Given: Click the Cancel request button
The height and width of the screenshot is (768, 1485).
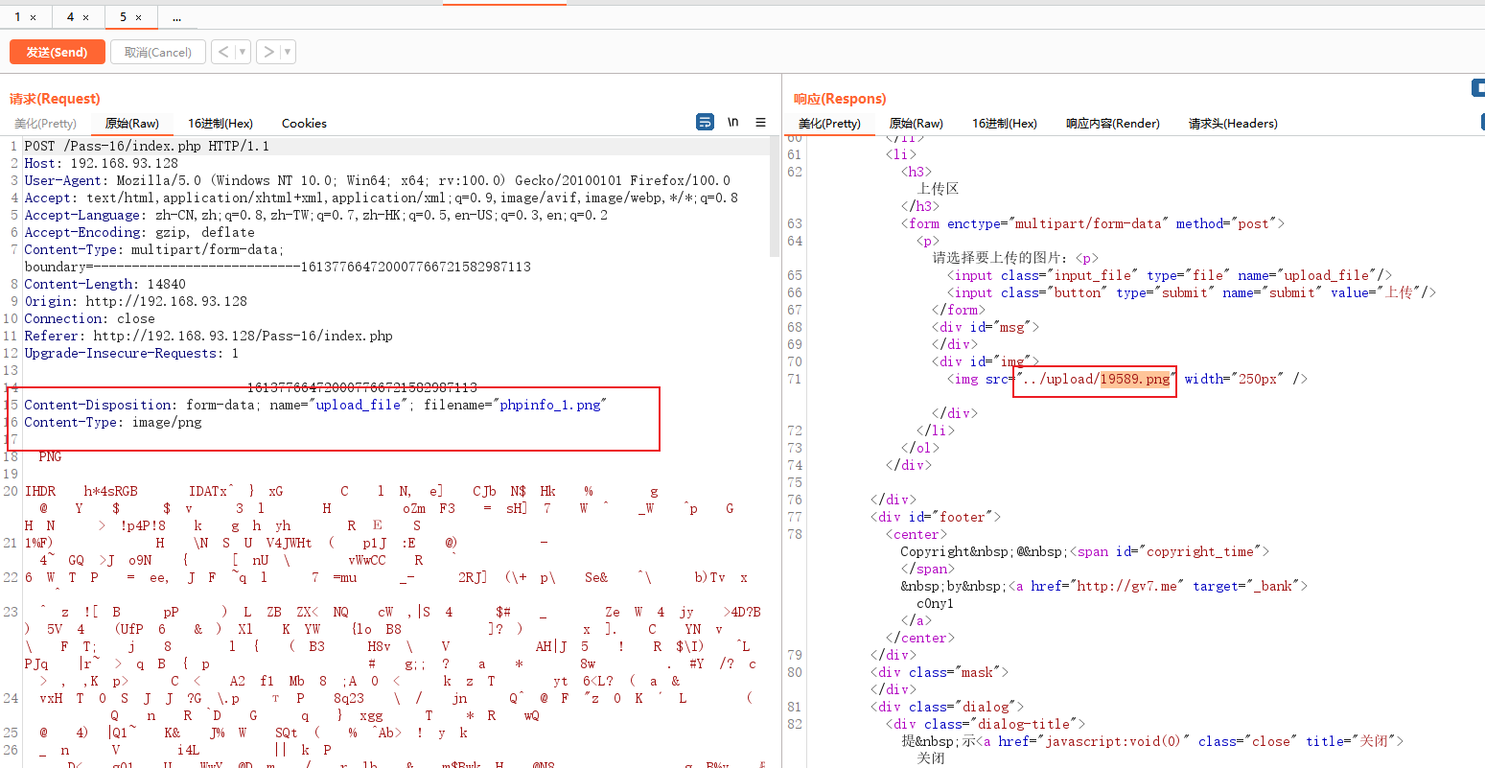Looking at the screenshot, I should (158, 52).
